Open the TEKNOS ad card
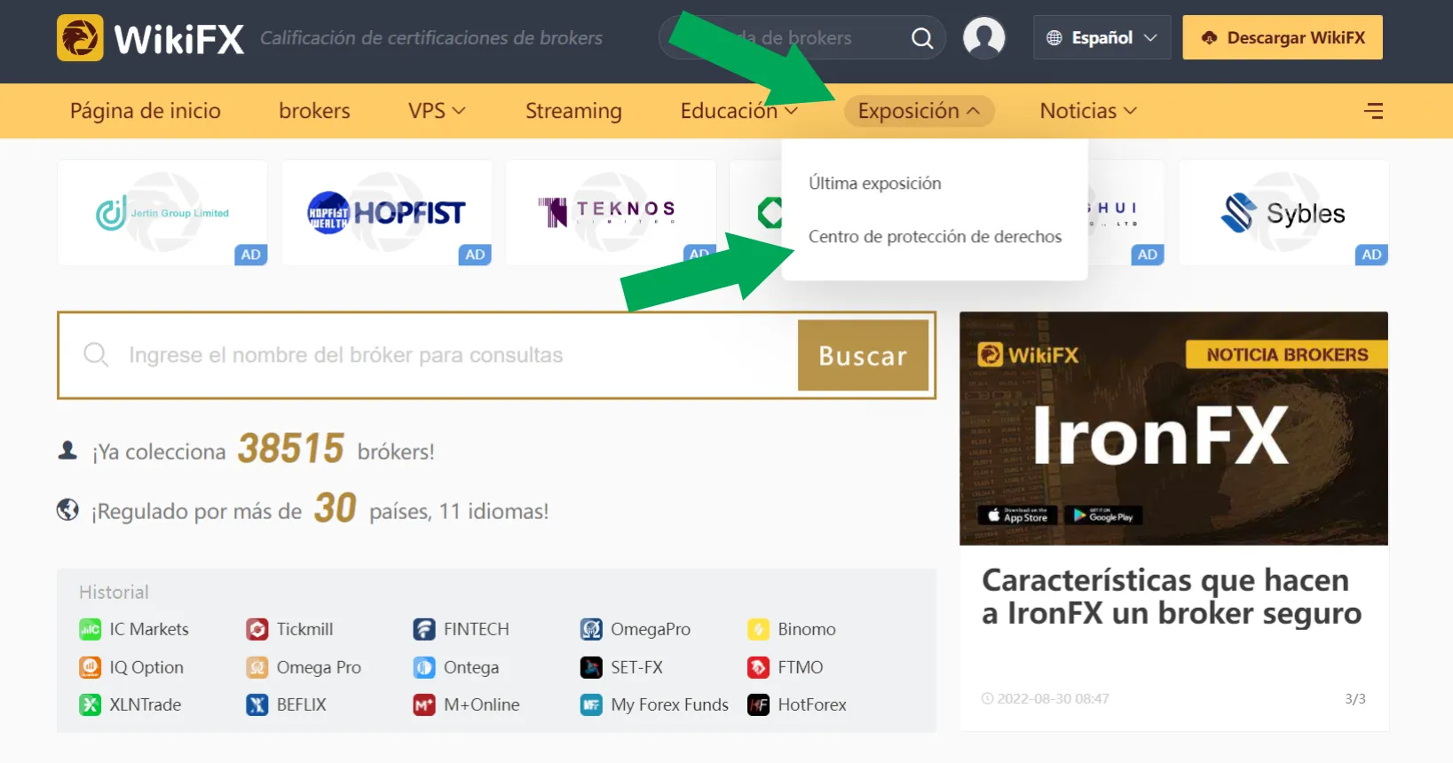The width and height of the screenshot is (1453, 763). (611, 213)
